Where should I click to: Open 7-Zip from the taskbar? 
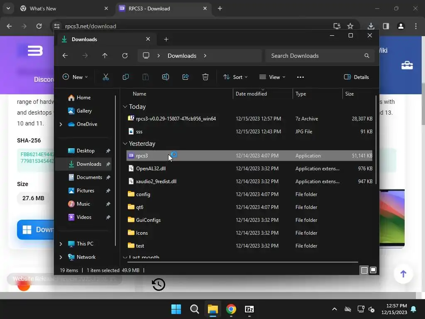[x=249, y=309]
